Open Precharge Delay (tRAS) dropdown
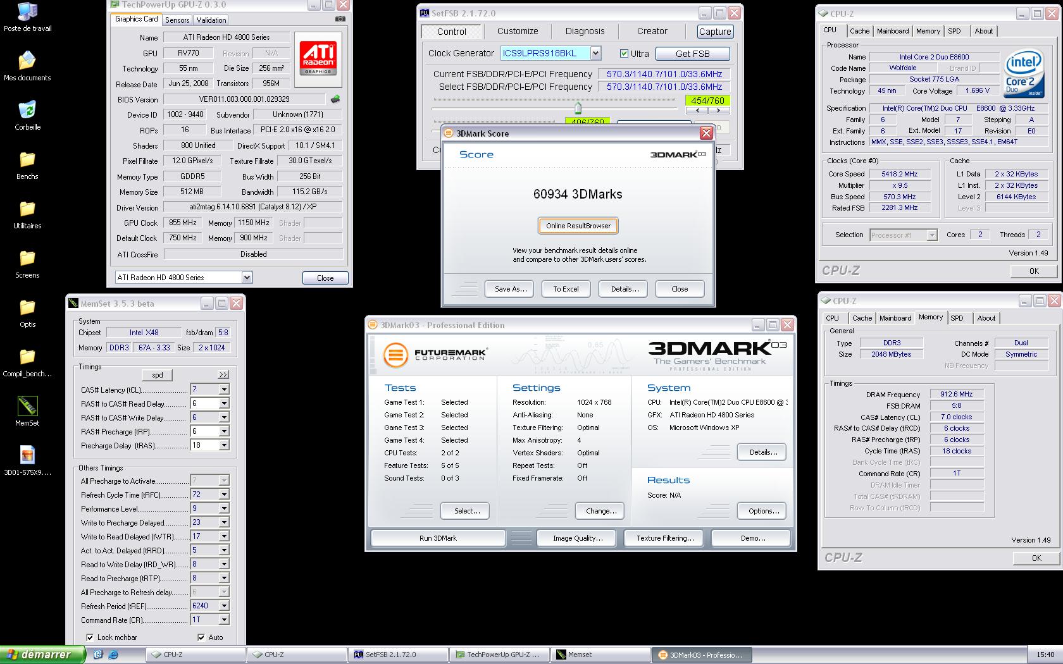Image resolution: width=1063 pixels, height=664 pixels. (x=224, y=445)
